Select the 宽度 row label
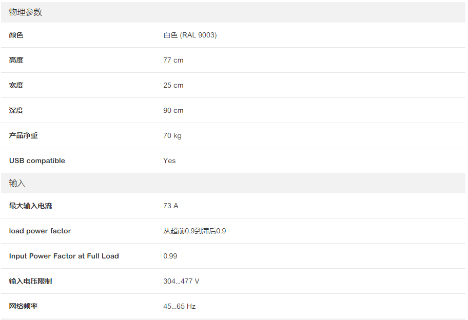Viewport: 468px width, 320px height. (x=16, y=85)
